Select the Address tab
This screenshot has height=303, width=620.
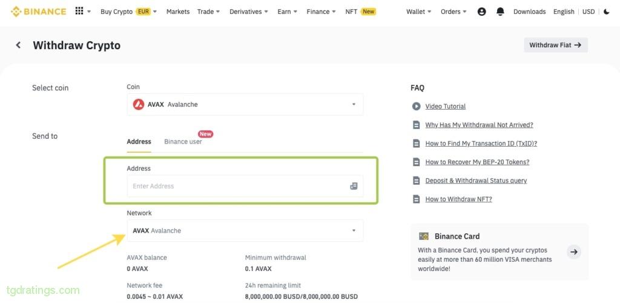pos(139,142)
